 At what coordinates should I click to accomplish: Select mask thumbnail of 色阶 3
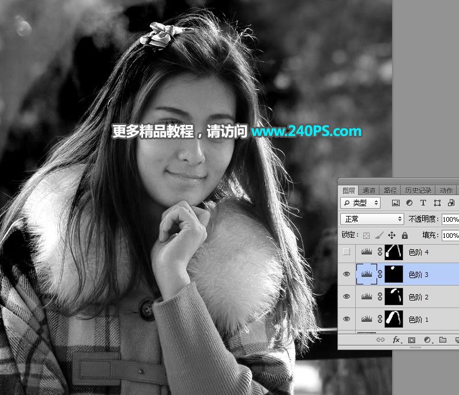click(x=394, y=274)
